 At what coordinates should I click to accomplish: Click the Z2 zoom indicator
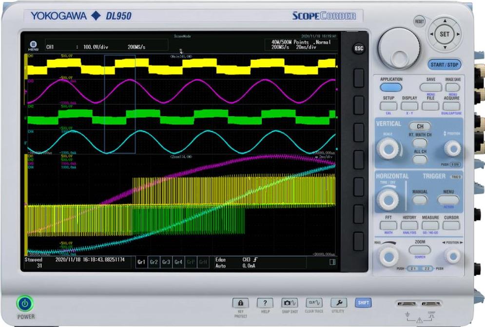point(427,269)
